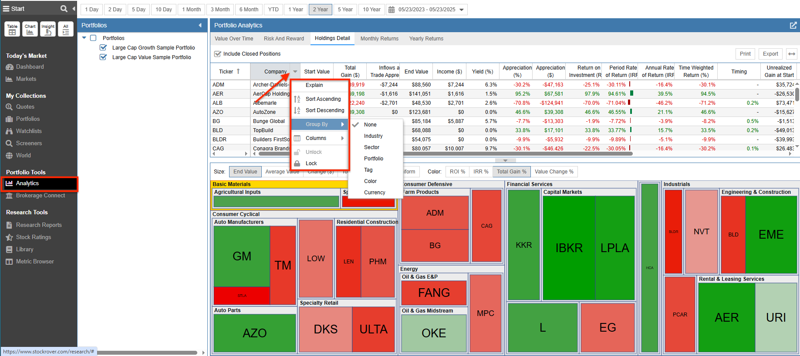Screen dimensions: 800x356
Task: Select IRR % color option
Action: 481,172
